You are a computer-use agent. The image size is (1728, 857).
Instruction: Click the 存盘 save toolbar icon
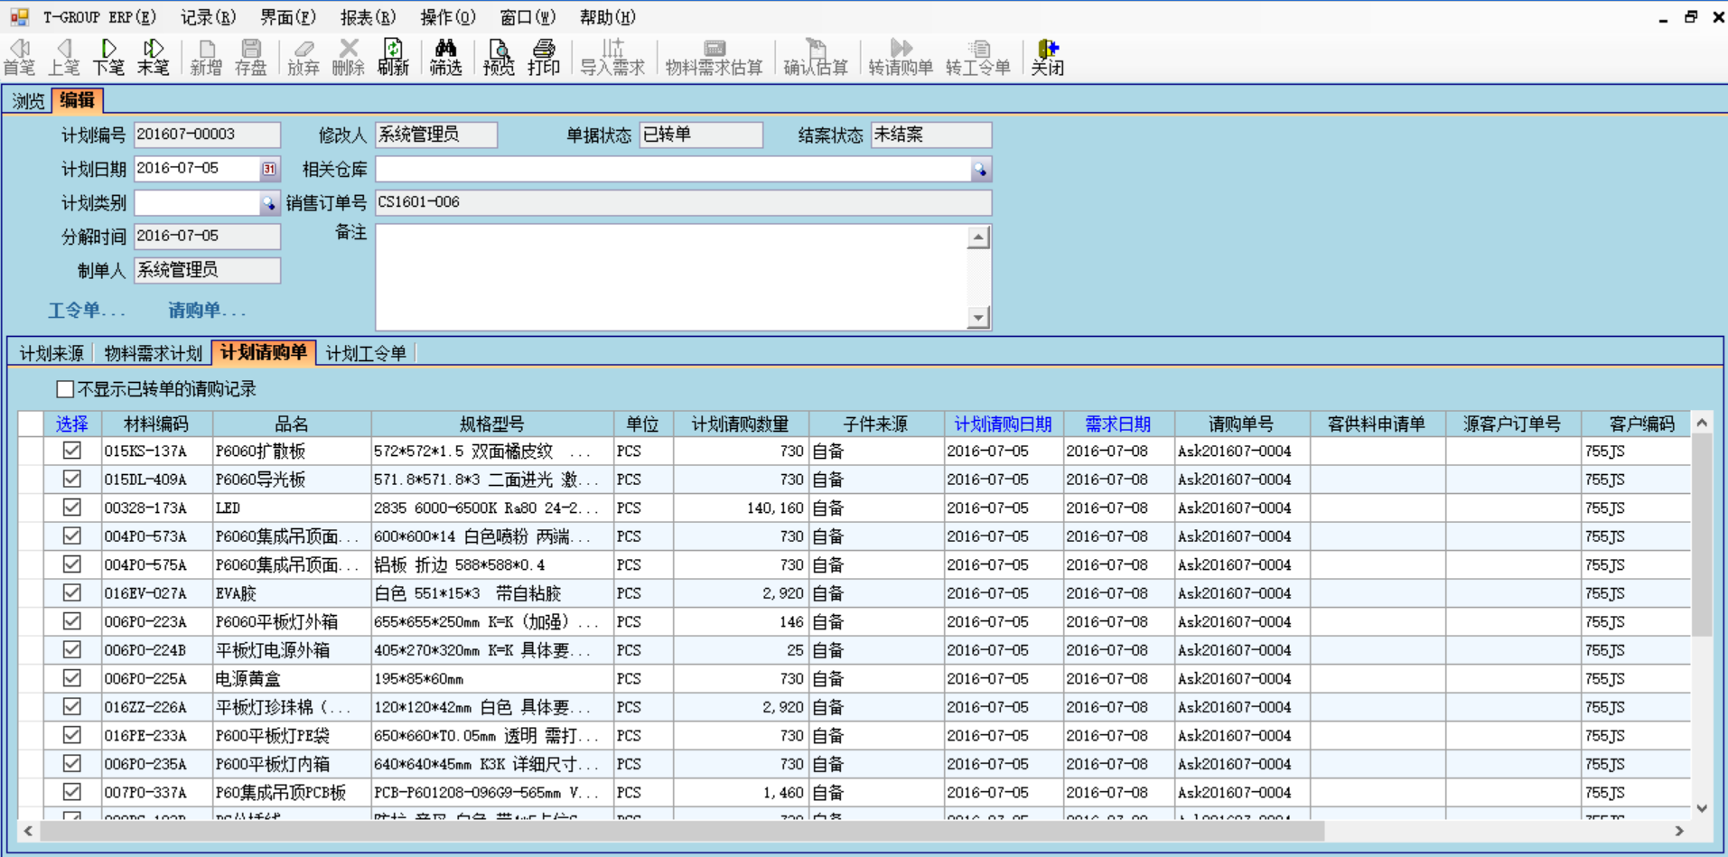click(x=250, y=57)
